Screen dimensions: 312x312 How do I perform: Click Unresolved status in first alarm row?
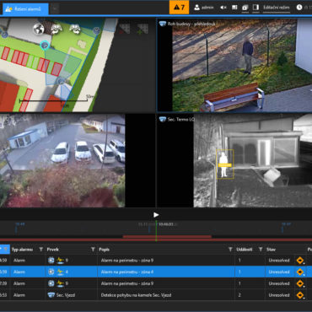tap(279, 261)
